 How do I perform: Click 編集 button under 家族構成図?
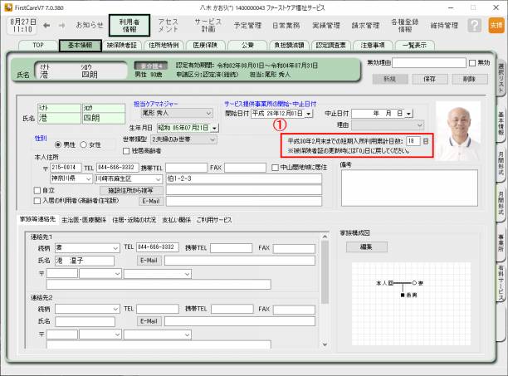[x=365, y=247]
